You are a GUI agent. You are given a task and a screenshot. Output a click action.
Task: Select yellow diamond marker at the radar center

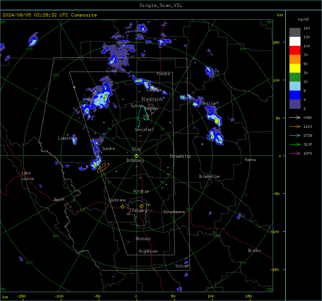(x=136, y=156)
